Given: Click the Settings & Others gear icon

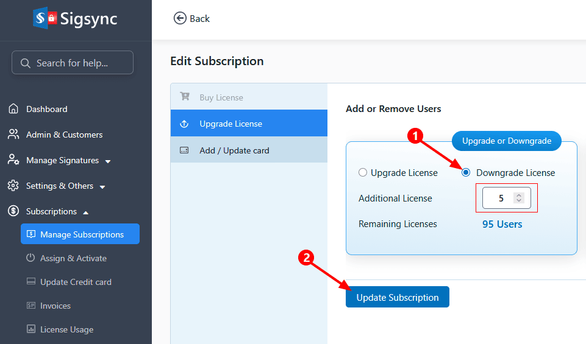Looking at the screenshot, I should click(x=13, y=186).
